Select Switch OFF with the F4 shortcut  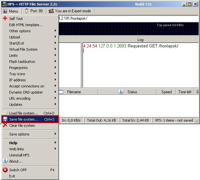[30, 170]
